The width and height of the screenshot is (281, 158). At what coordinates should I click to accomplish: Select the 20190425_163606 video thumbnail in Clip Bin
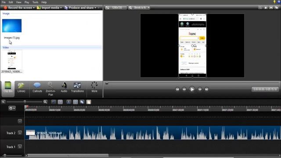(12, 60)
